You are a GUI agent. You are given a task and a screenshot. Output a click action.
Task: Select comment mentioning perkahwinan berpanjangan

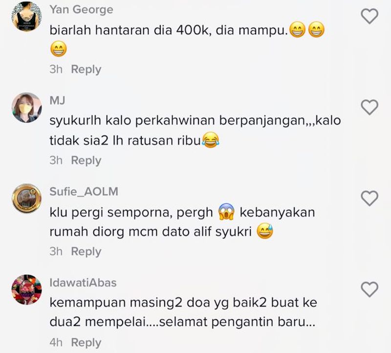coord(195,131)
